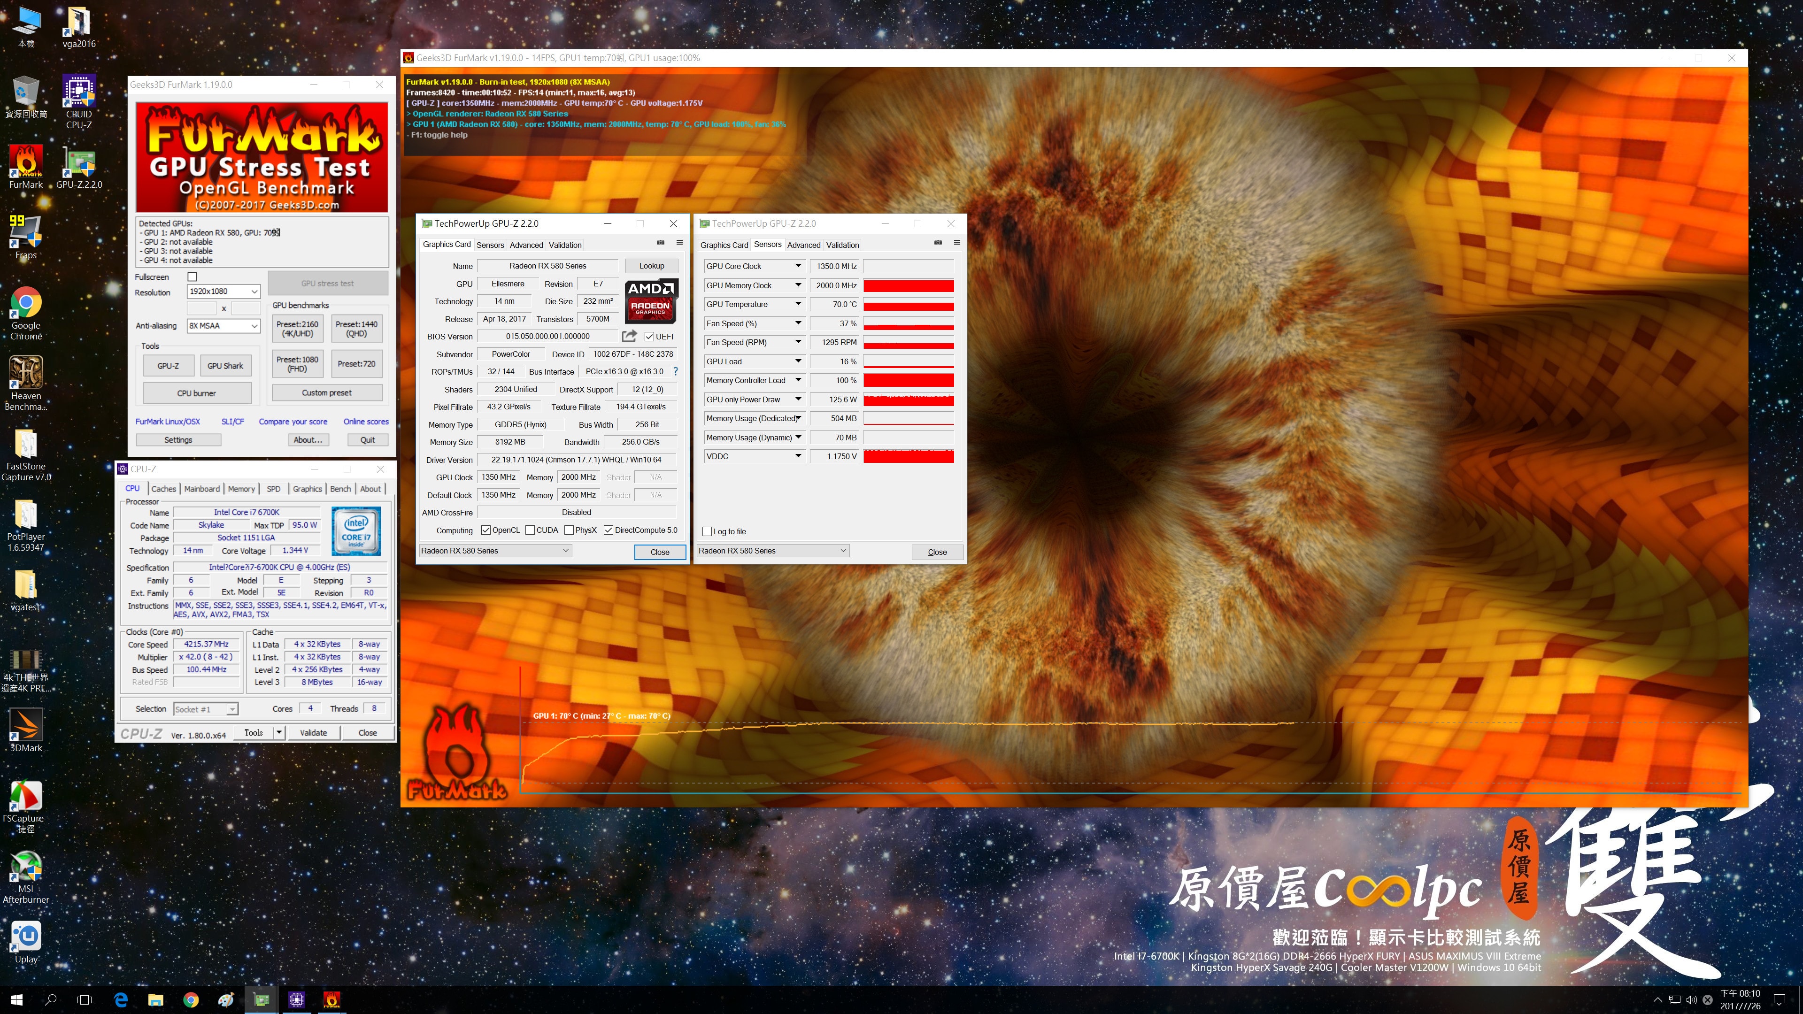The image size is (1803, 1014).
Task: Switch to Caches tab in CPU-Z
Action: (164, 489)
